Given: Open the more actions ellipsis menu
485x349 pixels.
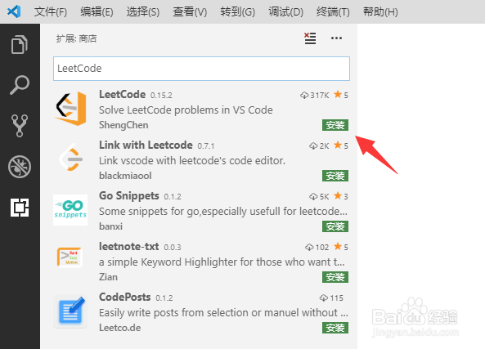Looking at the screenshot, I should (336, 38).
